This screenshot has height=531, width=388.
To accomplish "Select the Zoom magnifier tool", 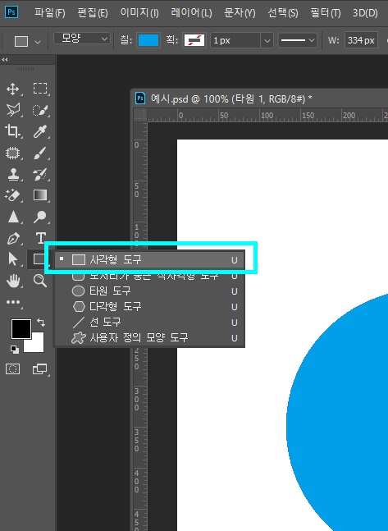I will pos(40,281).
